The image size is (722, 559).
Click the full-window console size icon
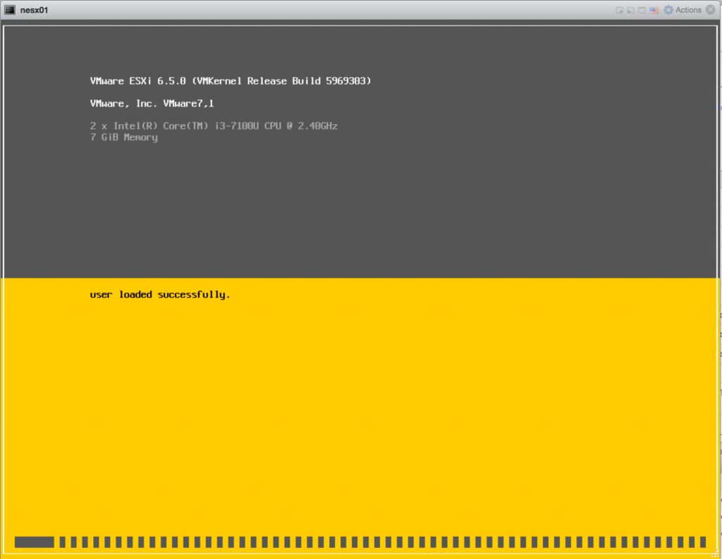pyautogui.click(x=642, y=10)
